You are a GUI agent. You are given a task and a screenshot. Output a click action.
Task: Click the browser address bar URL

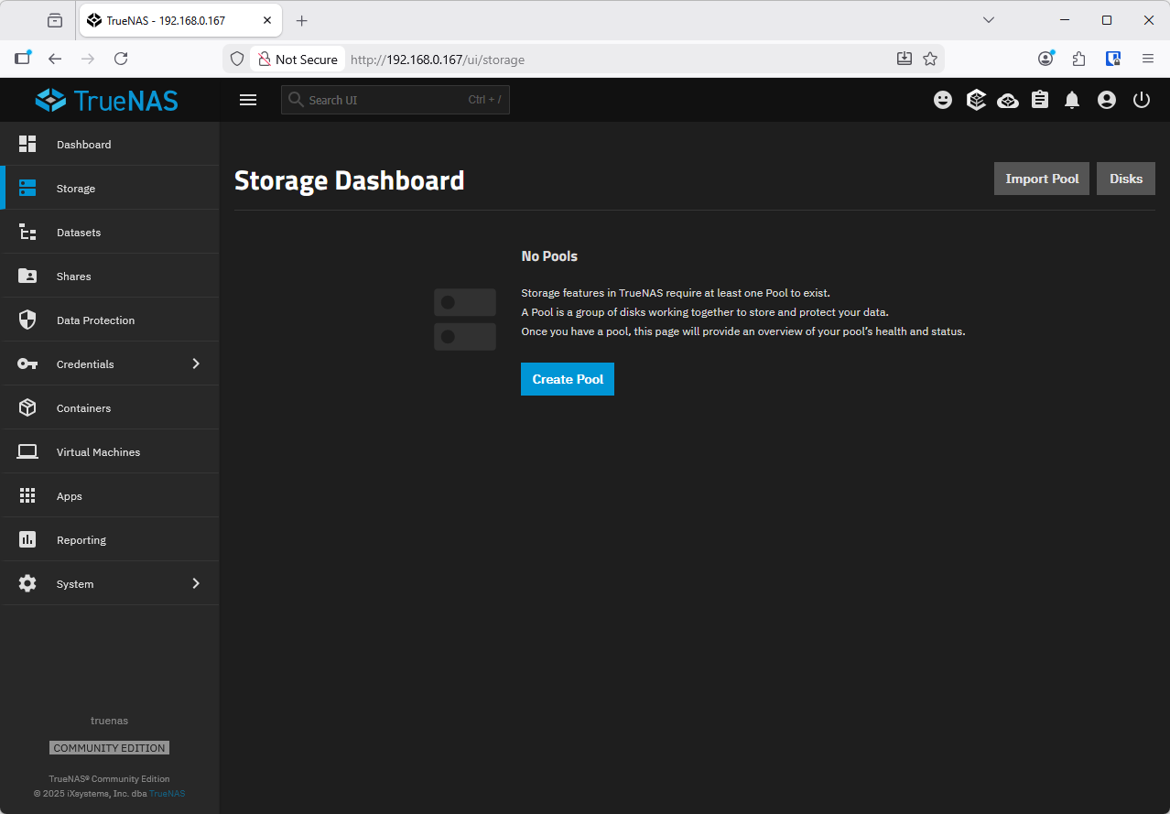(438, 60)
